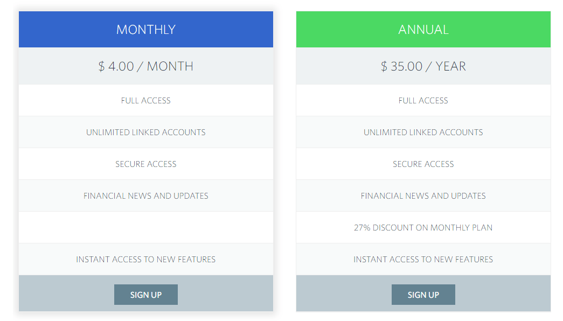Viewport: 563px width, 321px height.
Task: Select the green Annual plan header
Action: (x=423, y=29)
